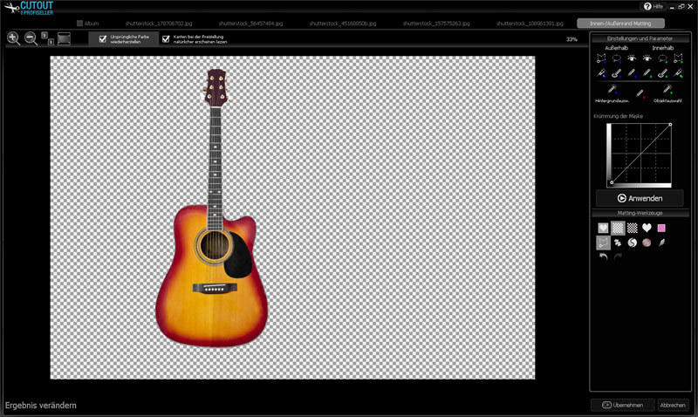Click bottom-left point of mask curve

pyautogui.click(x=612, y=182)
